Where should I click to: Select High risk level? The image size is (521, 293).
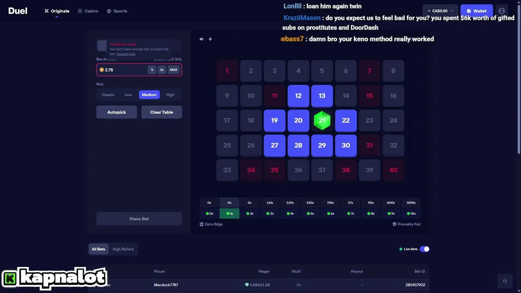click(x=170, y=95)
